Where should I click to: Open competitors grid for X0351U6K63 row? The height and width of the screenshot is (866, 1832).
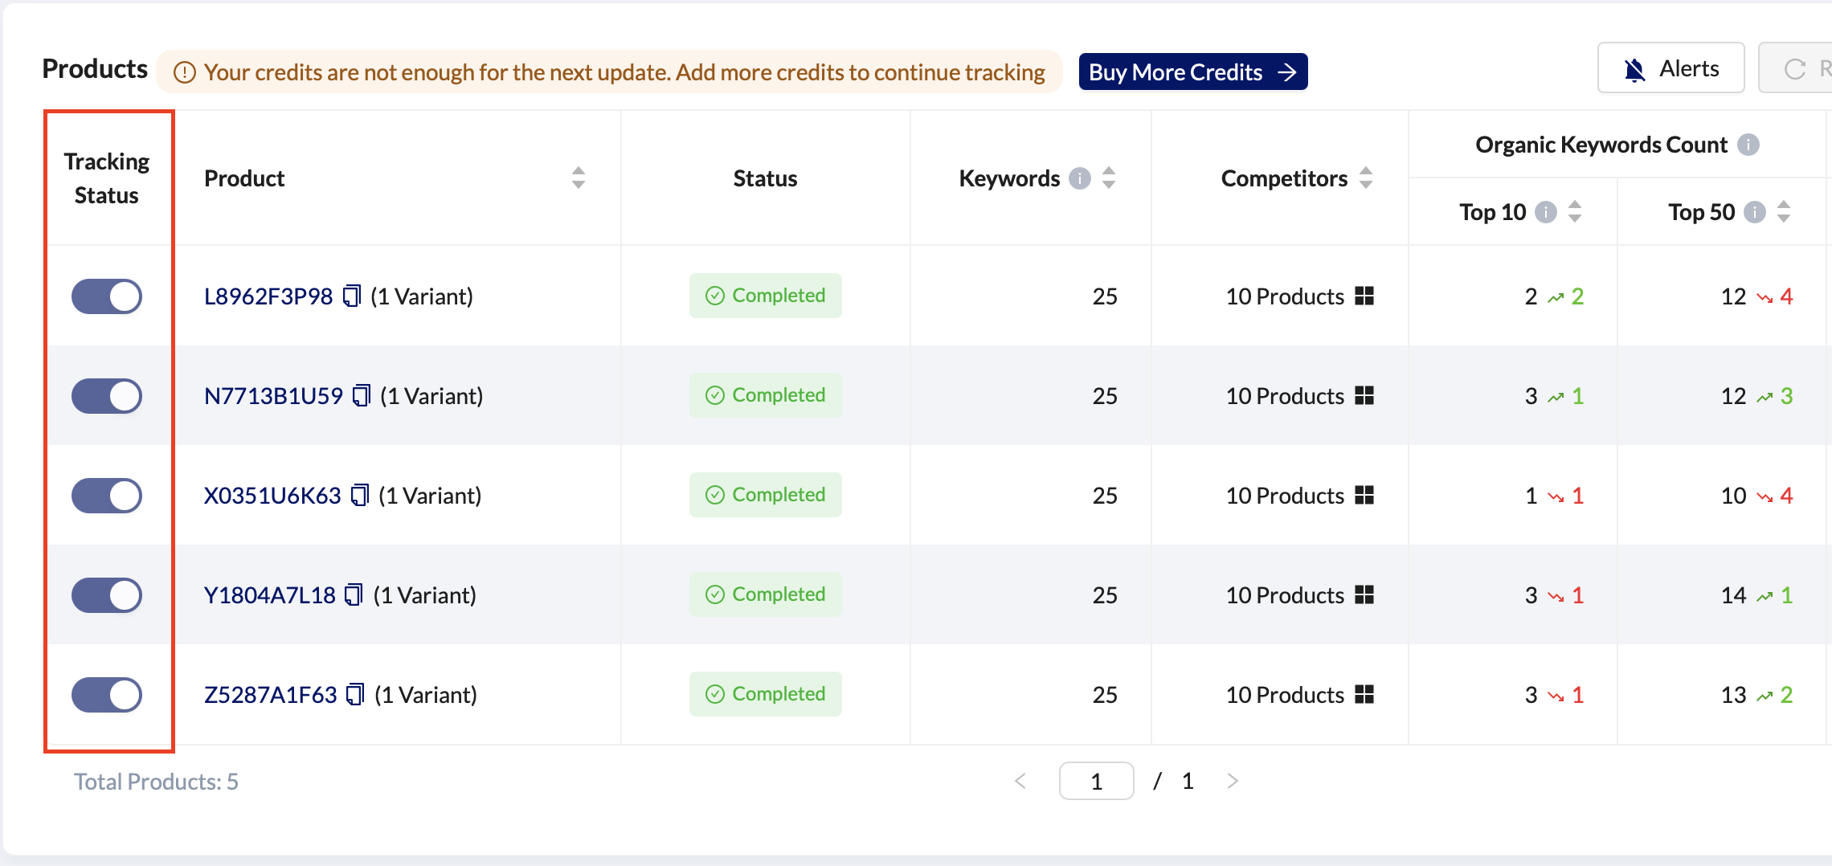(x=1364, y=496)
